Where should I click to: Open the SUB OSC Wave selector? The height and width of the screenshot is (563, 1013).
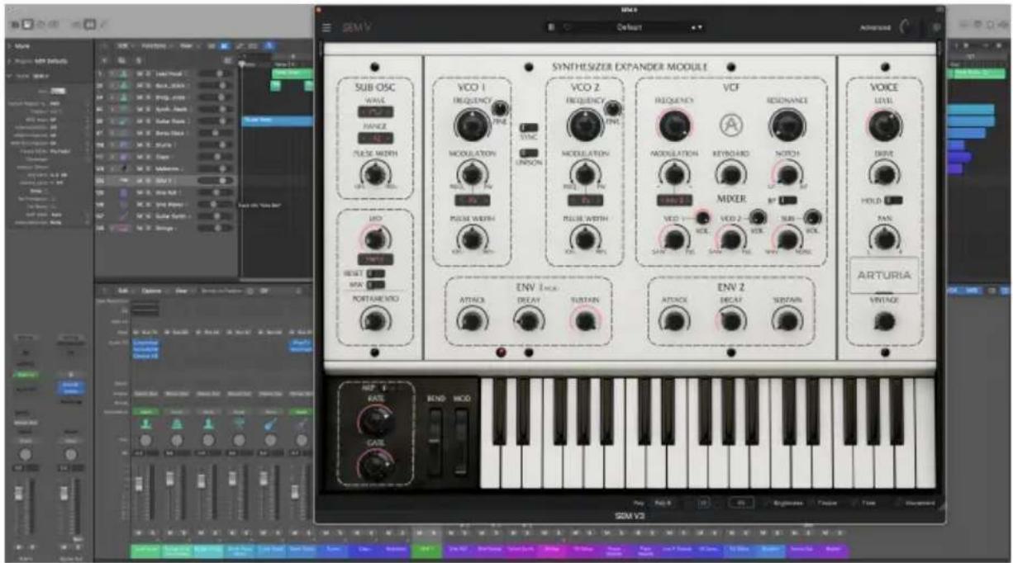(x=375, y=111)
